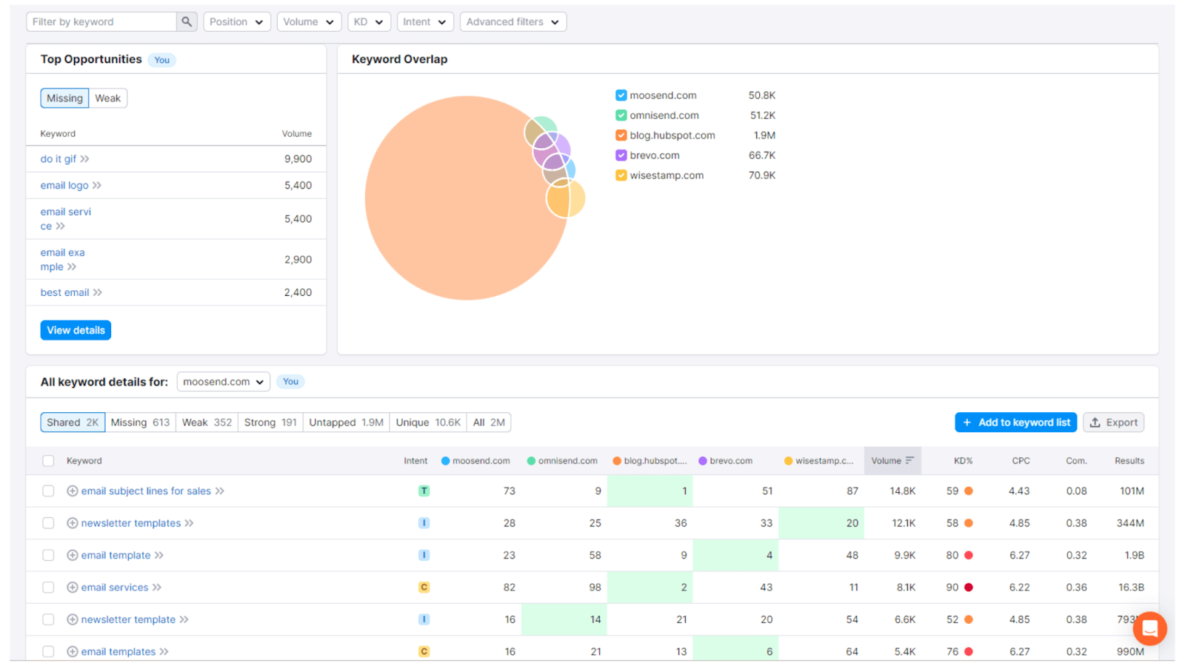Click the C intent badge for email services
1185x666 pixels.
[424, 588]
